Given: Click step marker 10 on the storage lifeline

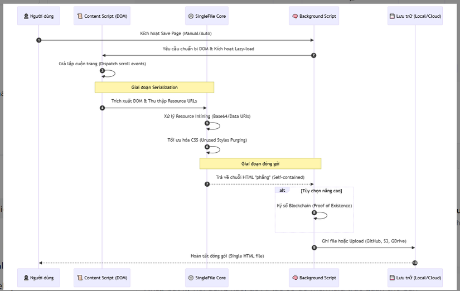Looking at the screenshot, I should pos(415,263).
